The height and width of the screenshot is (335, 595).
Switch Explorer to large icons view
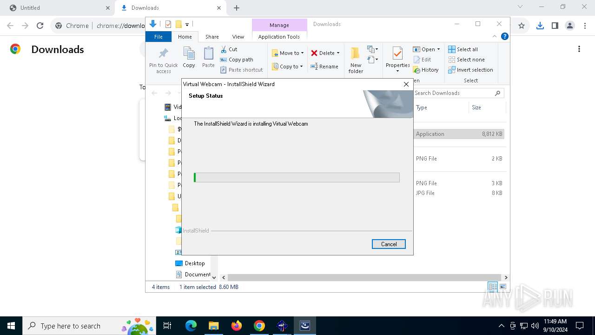click(x=502, y=287)
